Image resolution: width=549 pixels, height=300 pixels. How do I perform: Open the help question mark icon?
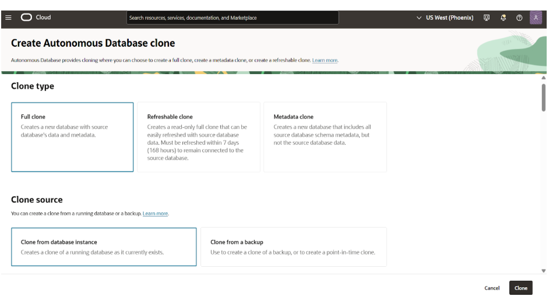(x=519, y=18)
